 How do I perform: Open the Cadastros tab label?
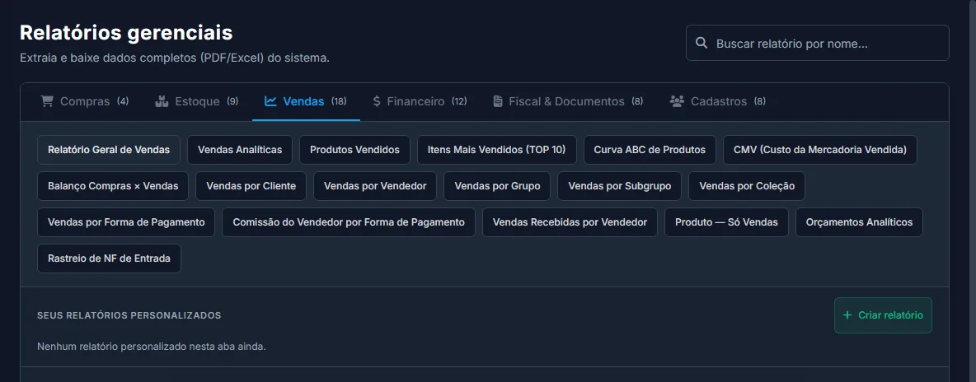click(x=719, y=101)
